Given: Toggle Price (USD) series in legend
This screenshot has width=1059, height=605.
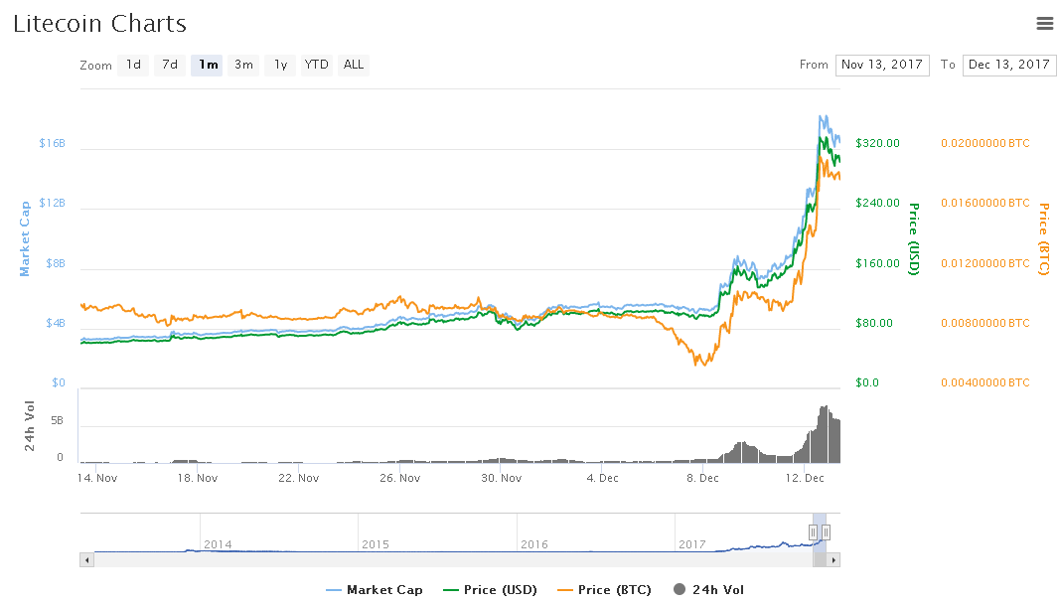Looking at the screenshot, I should point(490,589).
